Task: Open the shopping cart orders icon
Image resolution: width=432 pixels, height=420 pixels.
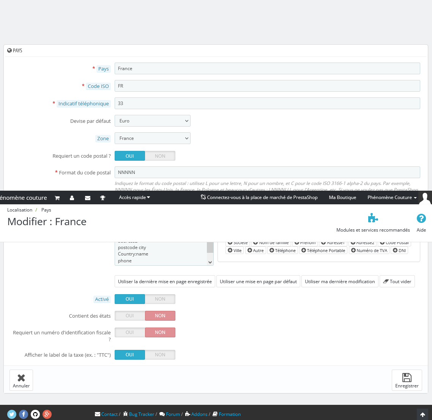Action: point(57,198)
